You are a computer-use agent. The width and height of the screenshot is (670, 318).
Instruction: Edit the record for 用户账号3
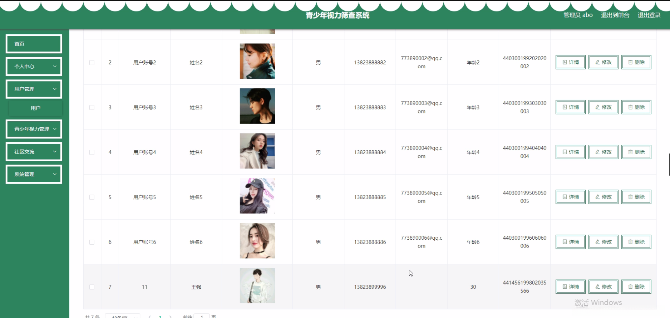coord(603,107)
